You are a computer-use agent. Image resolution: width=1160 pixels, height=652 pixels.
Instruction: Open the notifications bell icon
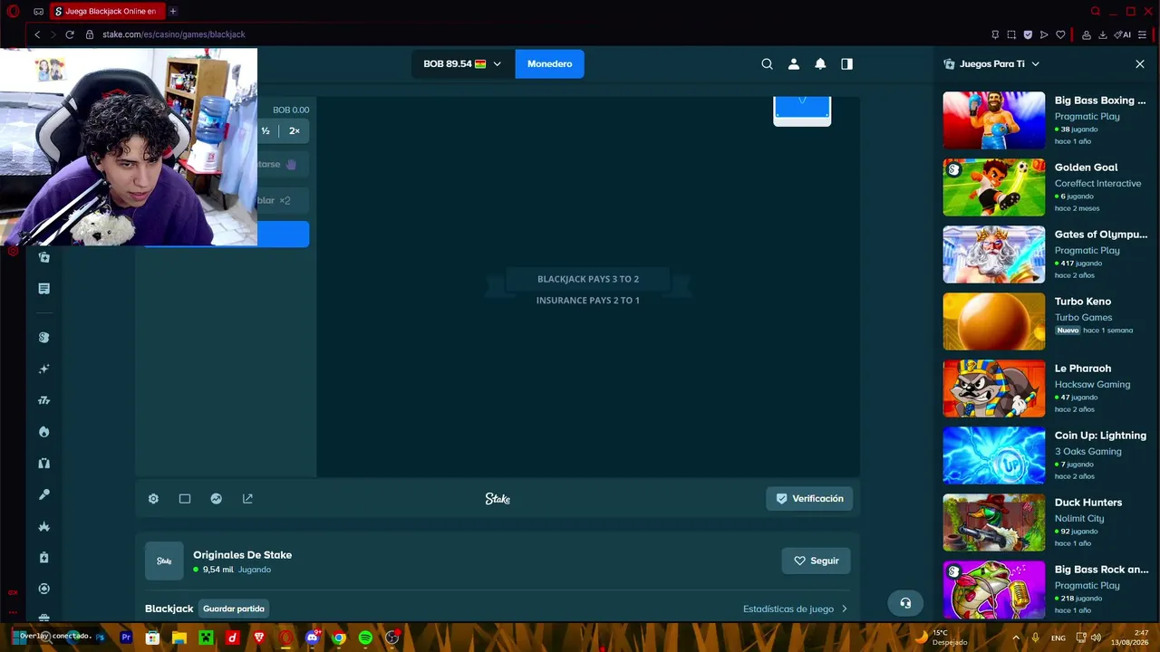click(x=820, y=64)
